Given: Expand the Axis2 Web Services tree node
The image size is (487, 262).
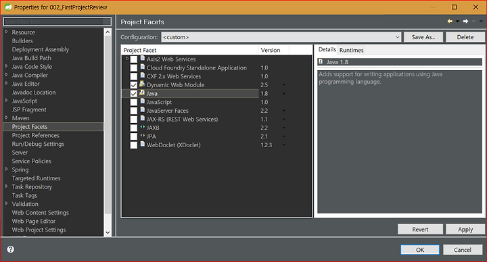Looking at the screenshot, I should click(127, 59).
